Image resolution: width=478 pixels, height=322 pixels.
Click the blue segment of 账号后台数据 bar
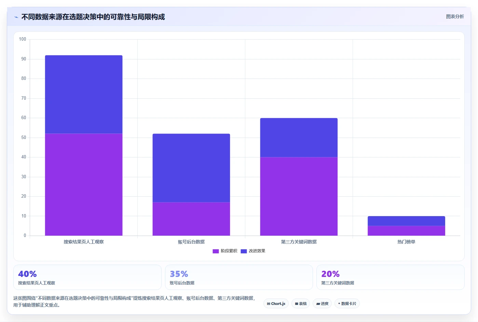(x=191, y=168)
